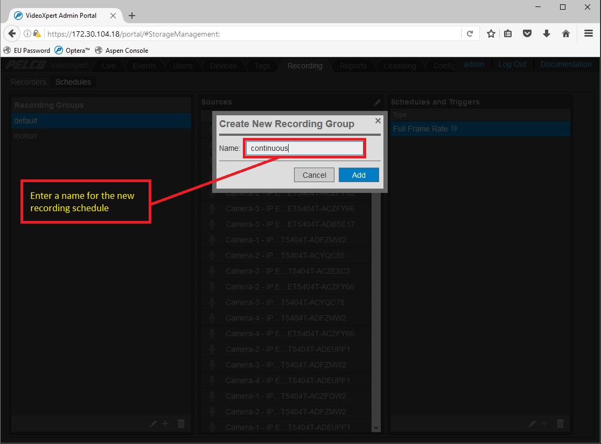
Task: Click the scrollbar down arrow in Sources
Action: click(x=376, y=427)
